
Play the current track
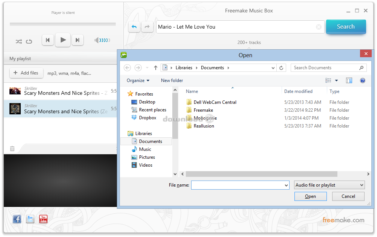(63, 40)
